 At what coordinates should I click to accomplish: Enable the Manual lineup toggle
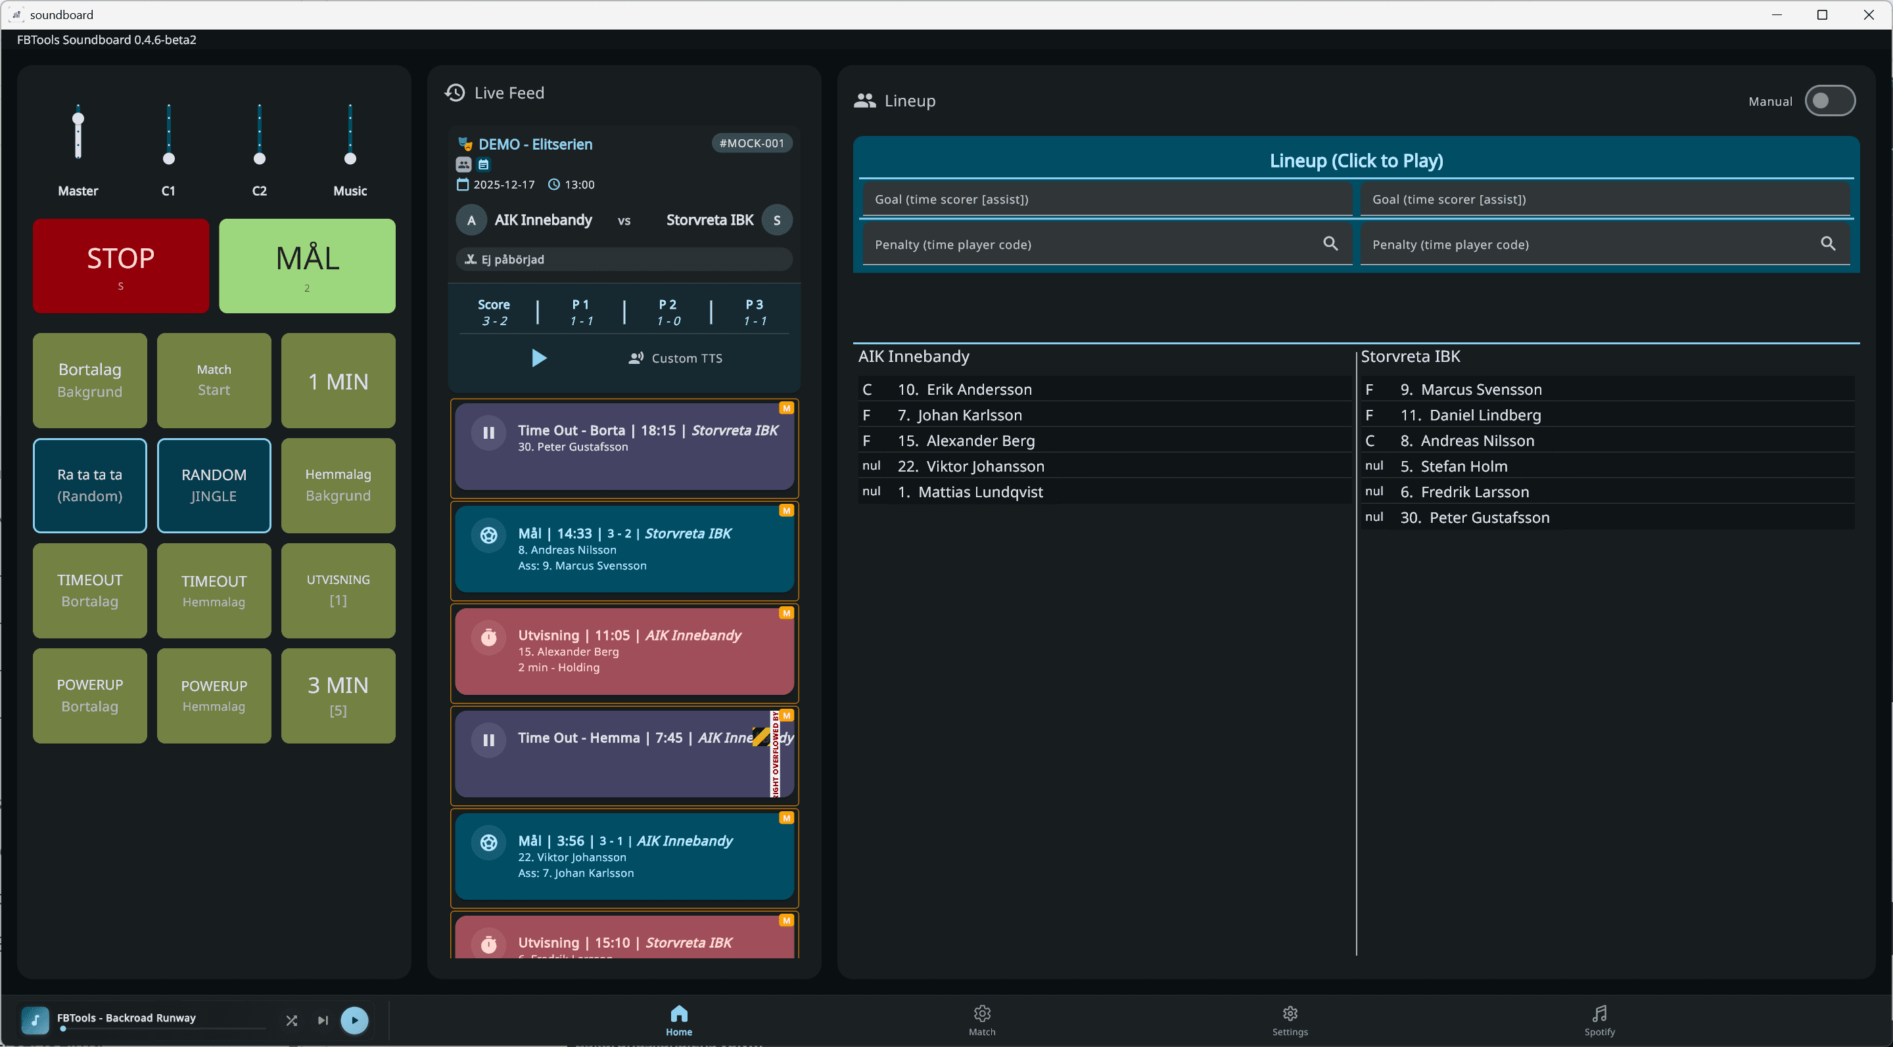[1830, 100]
